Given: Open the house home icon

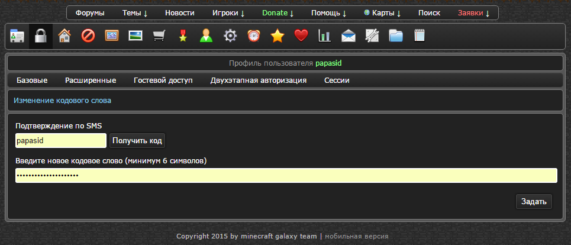Looking at the screenshot, I should (x=64, y=36).
